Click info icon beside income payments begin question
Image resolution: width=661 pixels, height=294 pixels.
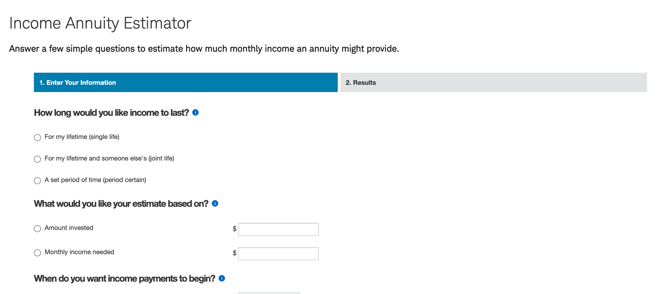coord(222,278)
